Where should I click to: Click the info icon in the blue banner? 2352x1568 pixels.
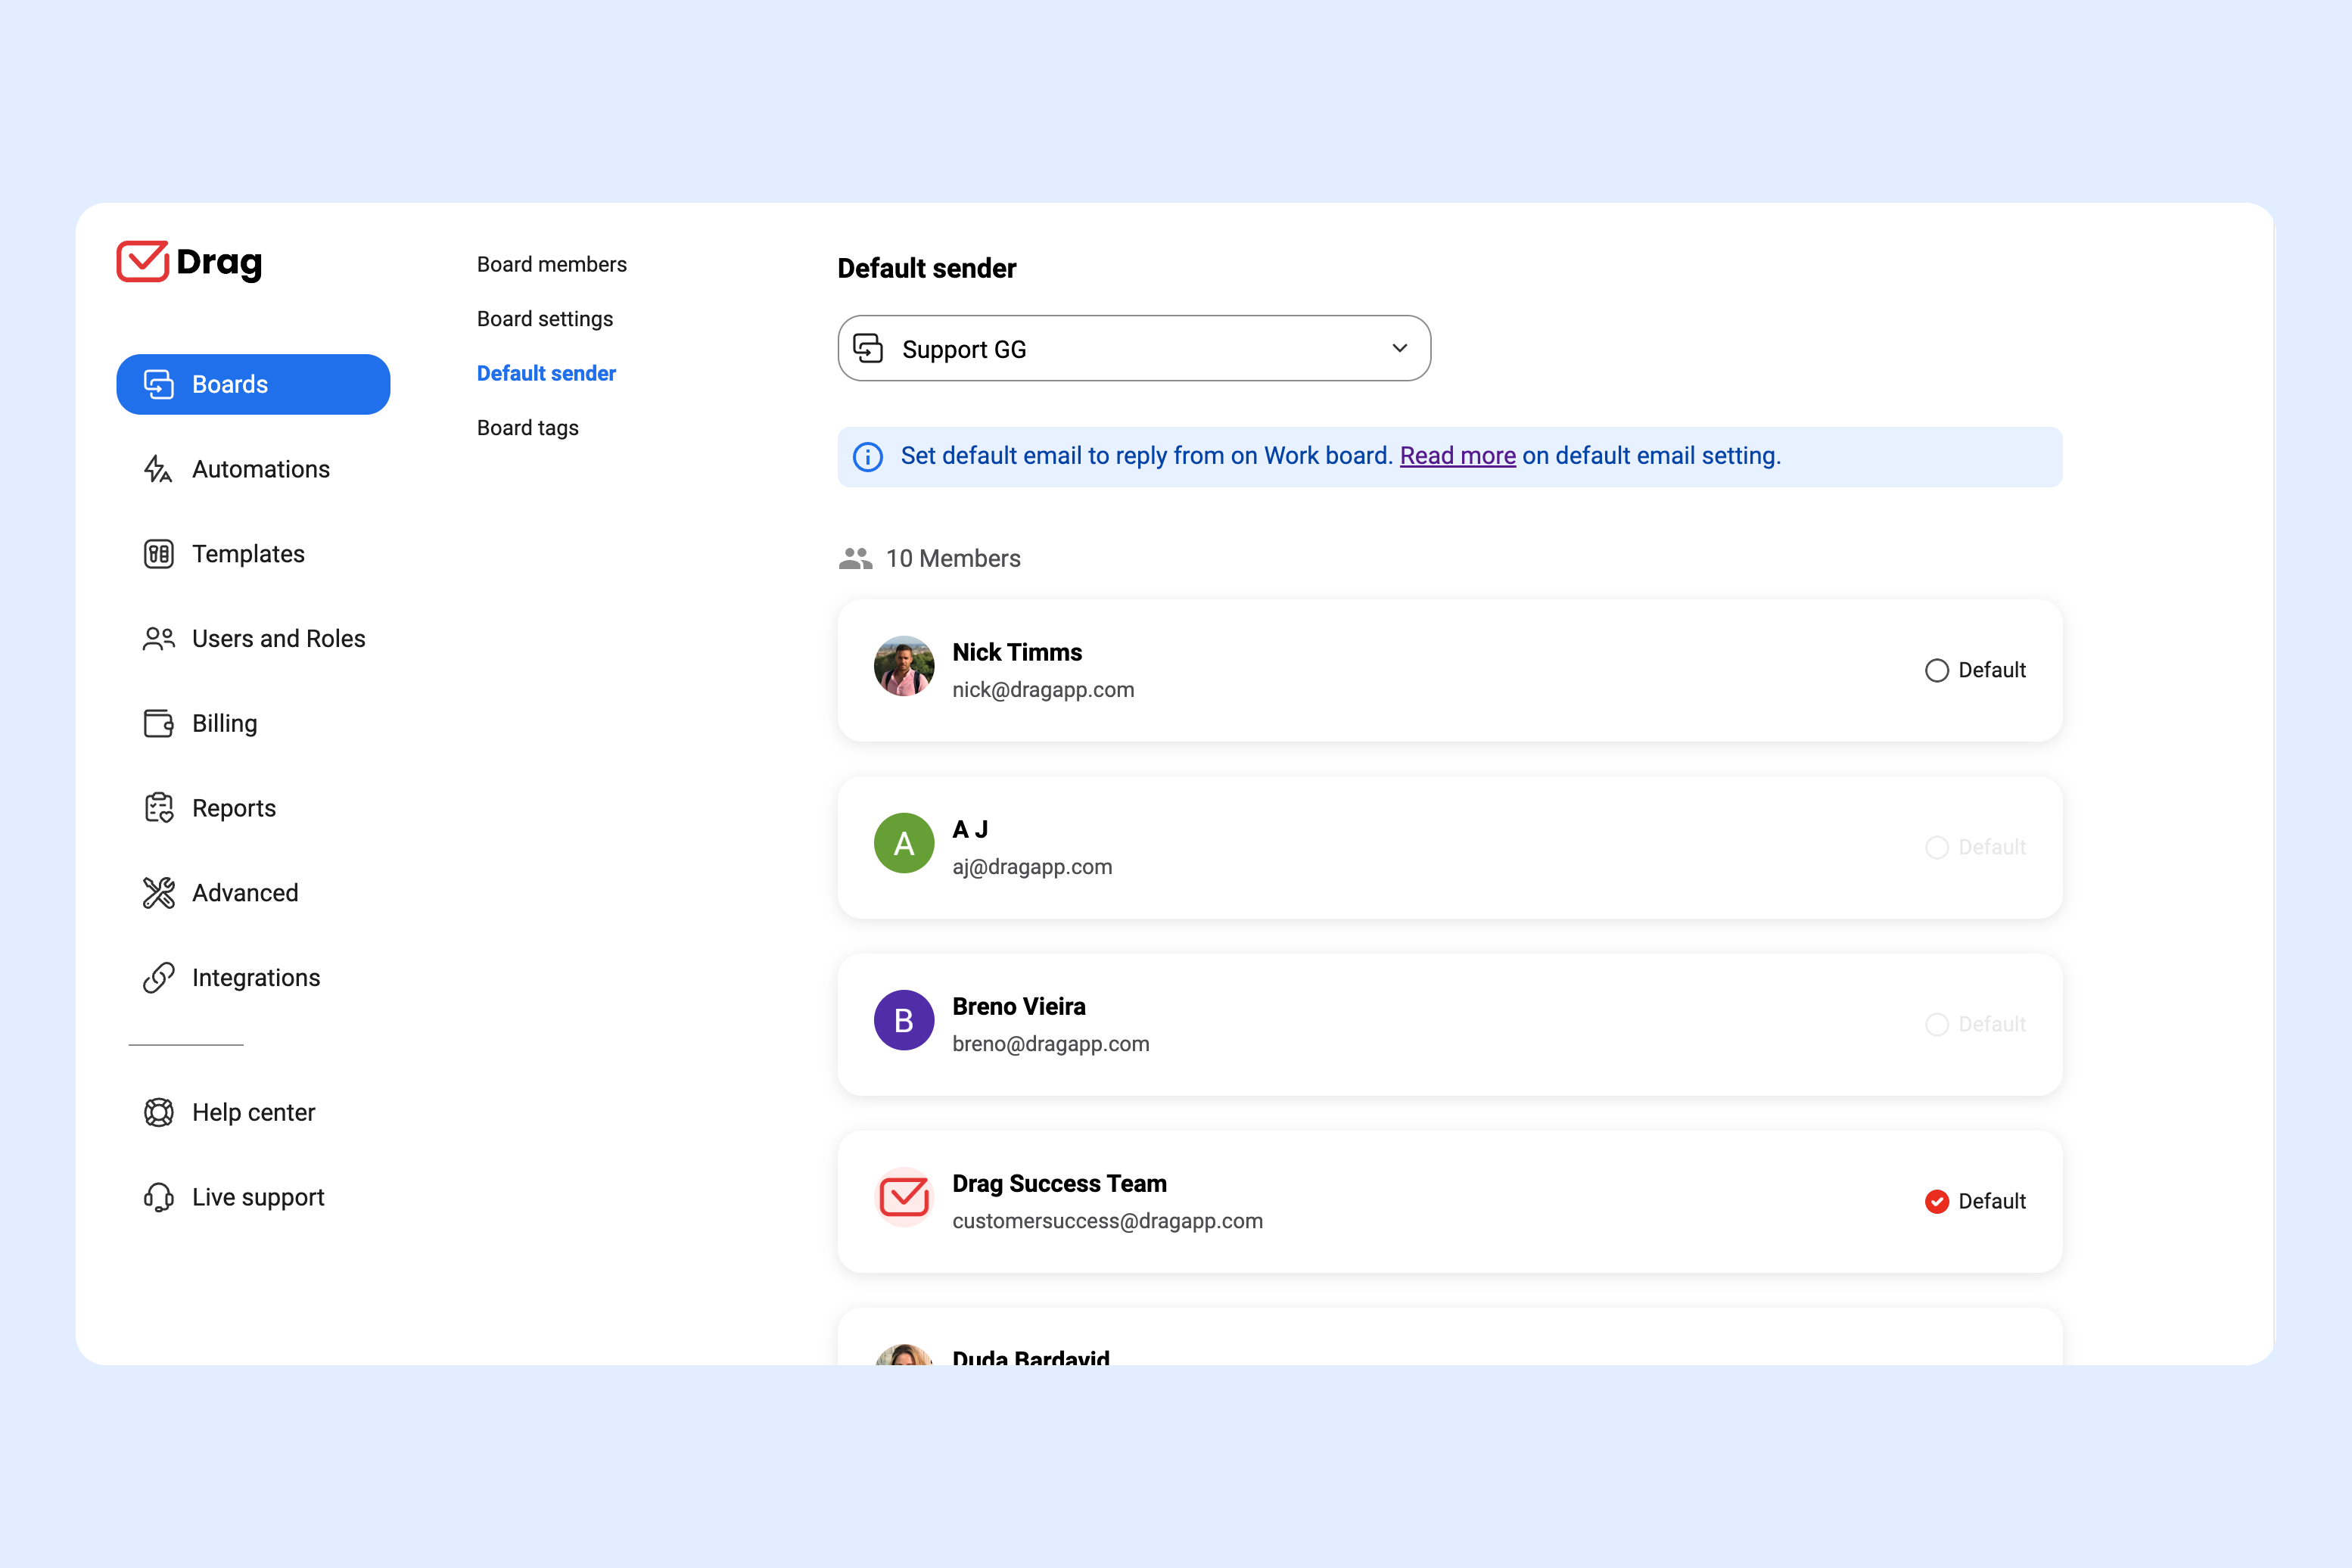pos(868,457)
